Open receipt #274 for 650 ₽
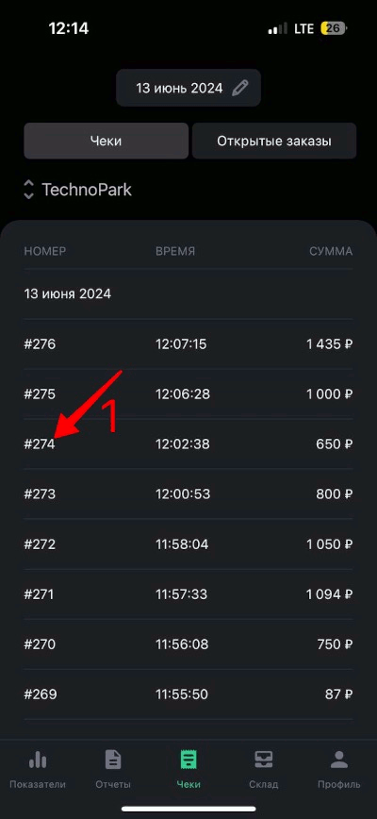This screenshot has height=819, width=377. 188,444
